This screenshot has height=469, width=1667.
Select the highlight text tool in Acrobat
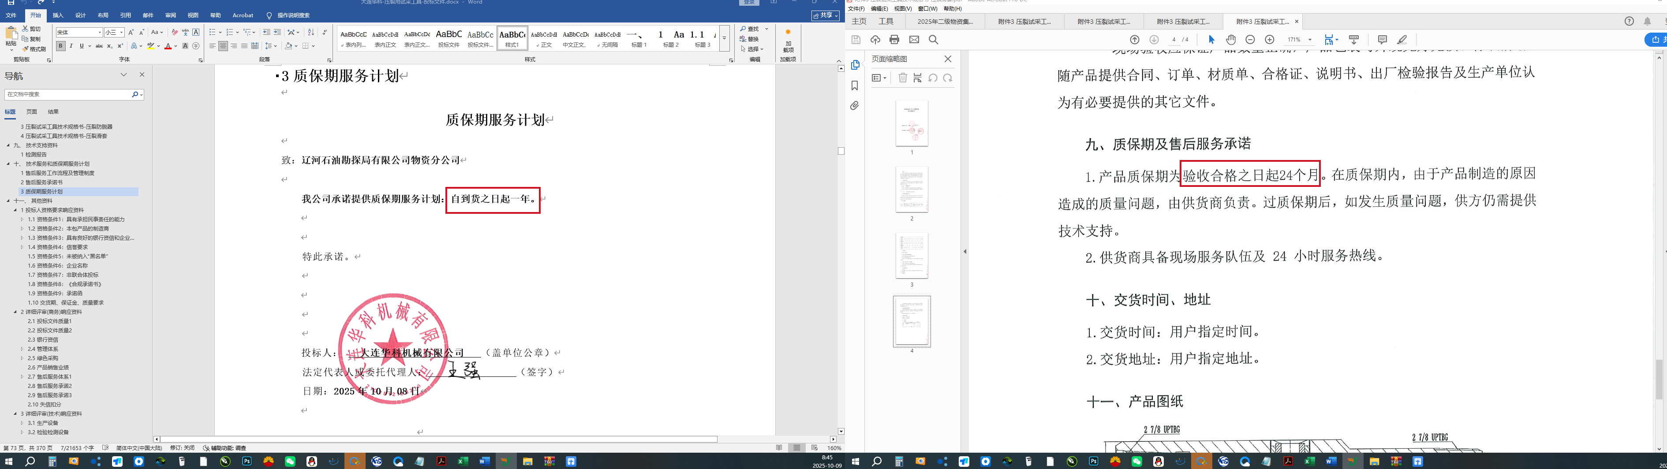[1402, 40]
